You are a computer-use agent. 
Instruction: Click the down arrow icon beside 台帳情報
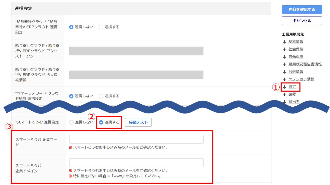284,72
